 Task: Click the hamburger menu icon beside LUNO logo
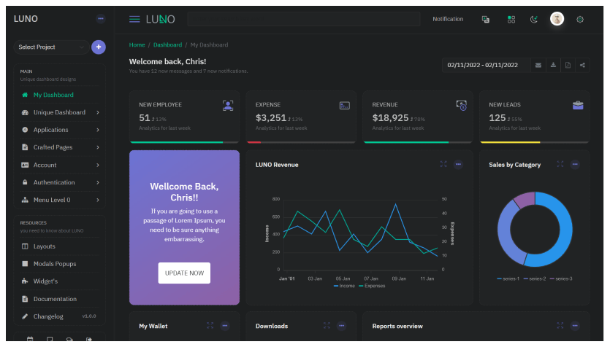click(134, 19)
